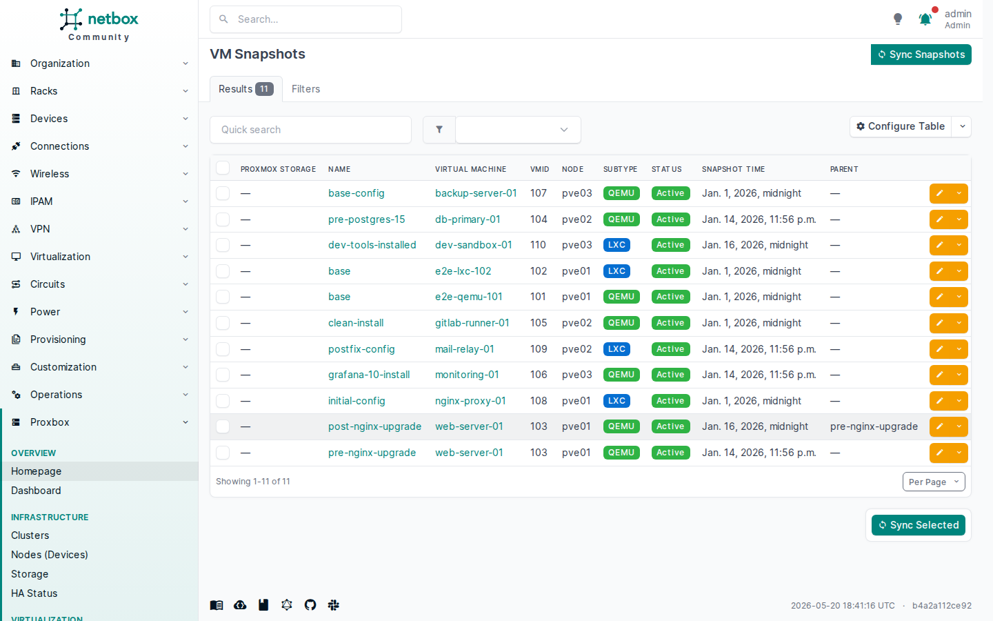
Task: Expand the Organization sidebar menu
Action: (99, 63)
